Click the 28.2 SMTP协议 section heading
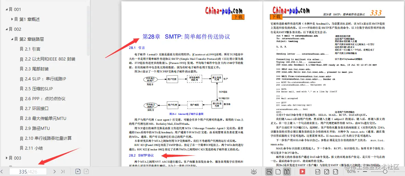Image resolution: width=405 pixels, height=176 pixels. 141,155
